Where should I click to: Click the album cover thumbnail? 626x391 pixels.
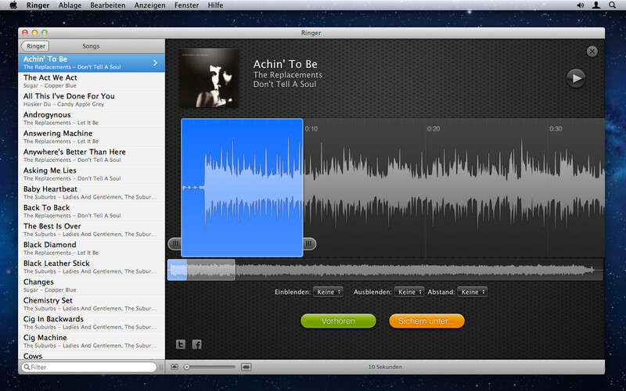209,77
